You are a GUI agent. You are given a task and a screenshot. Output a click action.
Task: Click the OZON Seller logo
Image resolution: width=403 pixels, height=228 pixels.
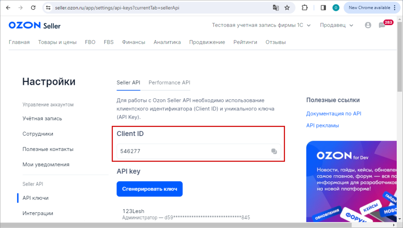(35, 25)
